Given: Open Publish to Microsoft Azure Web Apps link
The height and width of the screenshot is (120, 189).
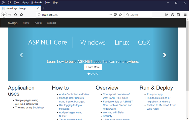Looking at the screenshot, I should tap(162, 107).
